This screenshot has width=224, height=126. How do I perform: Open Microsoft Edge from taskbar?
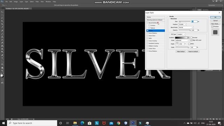coord(82,123)
